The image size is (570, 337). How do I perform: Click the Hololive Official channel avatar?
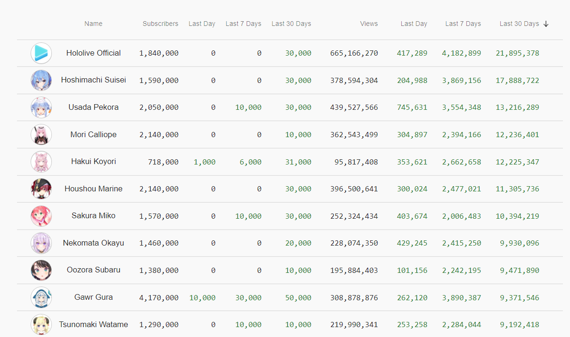(x=41, y=53)
